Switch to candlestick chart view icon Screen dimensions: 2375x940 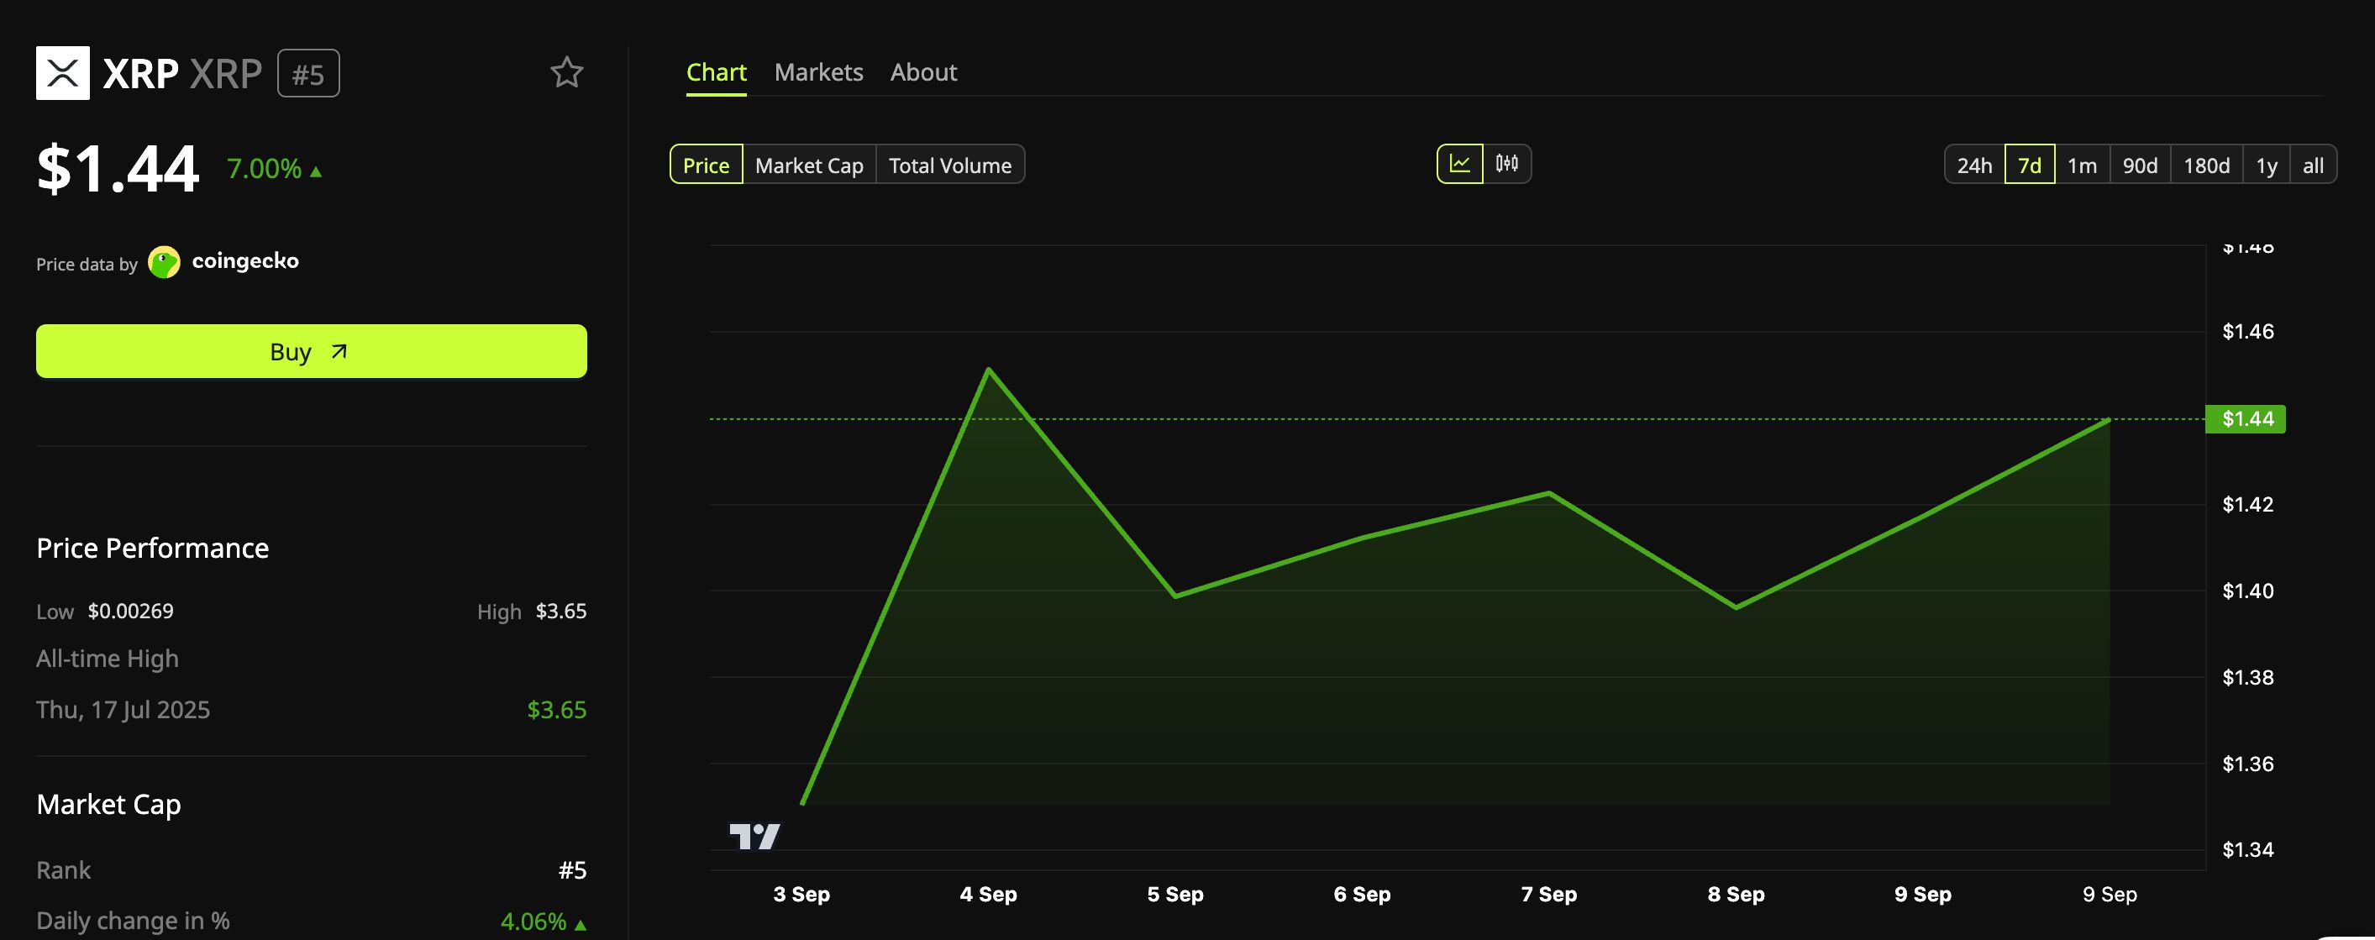(1506, 164)
